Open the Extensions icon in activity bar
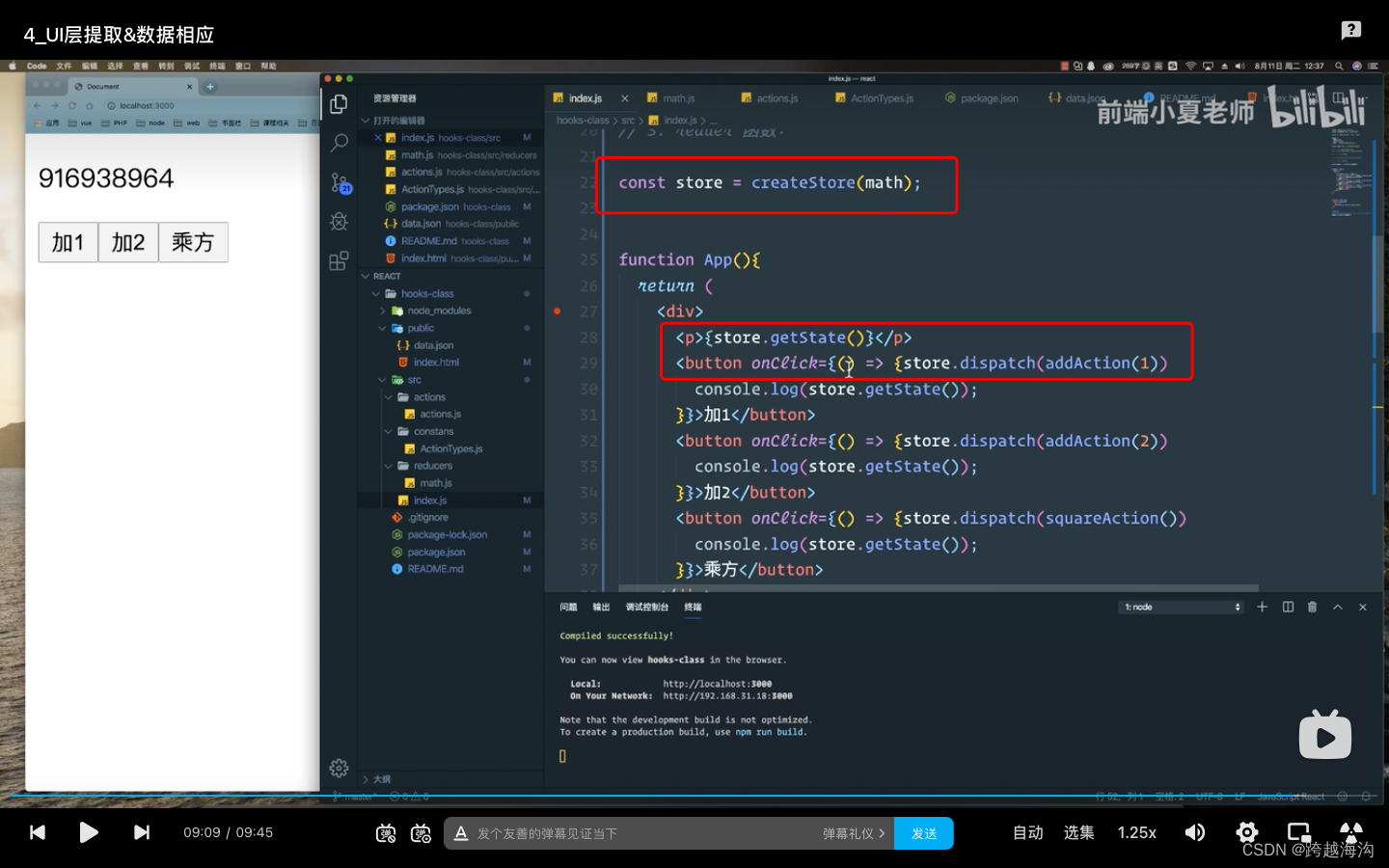The image size is (1389, 868). [339, 260]
